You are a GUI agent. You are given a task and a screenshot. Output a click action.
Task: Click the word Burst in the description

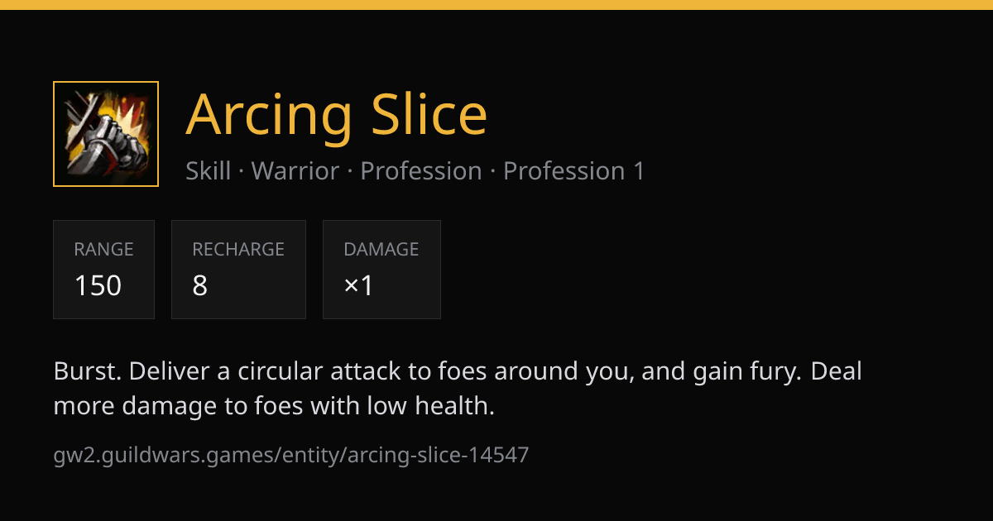[88, 371]
